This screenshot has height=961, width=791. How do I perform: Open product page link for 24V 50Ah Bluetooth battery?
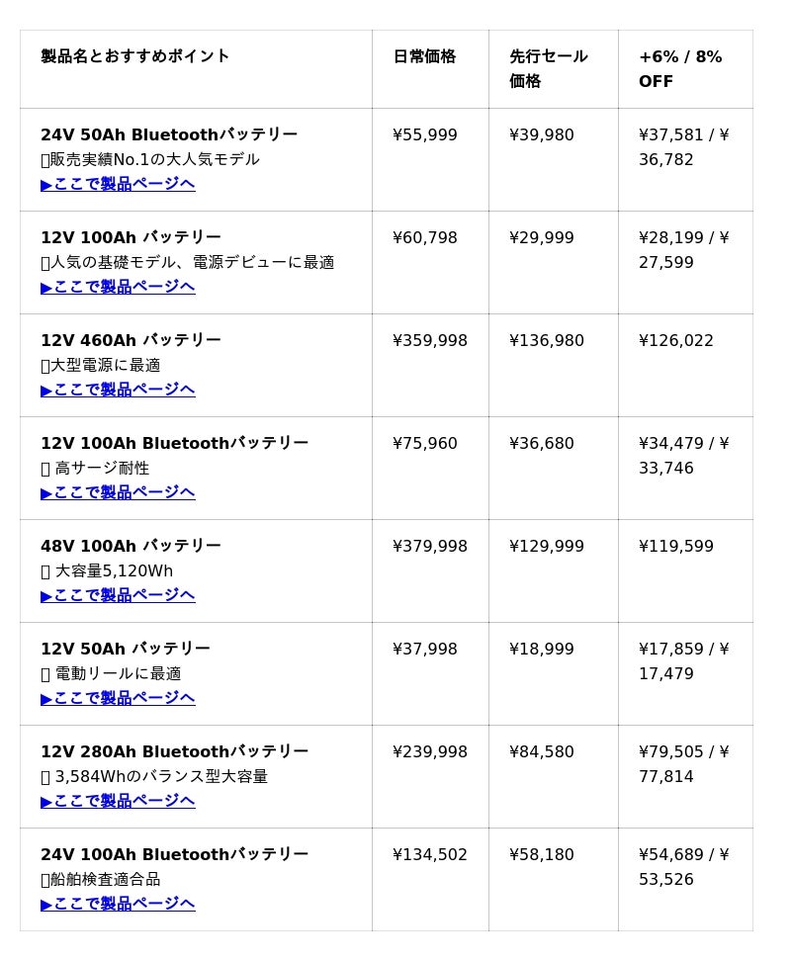pyautogui.click(x=118, y=184)
